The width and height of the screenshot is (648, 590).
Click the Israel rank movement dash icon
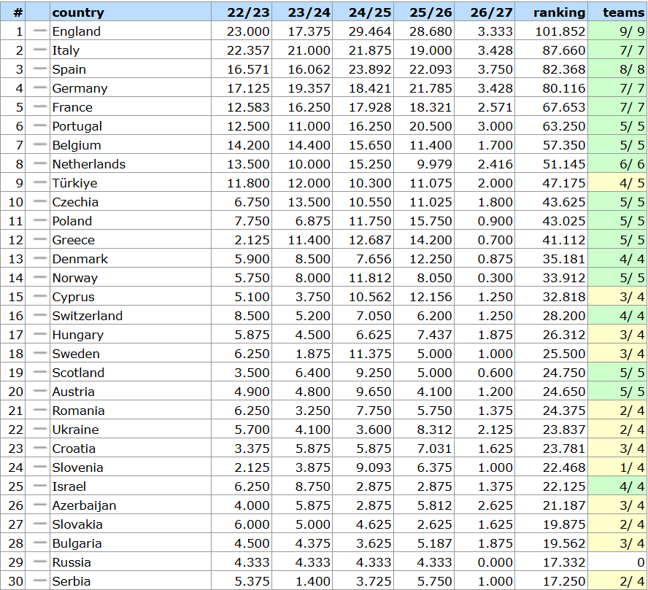(39, 486)
